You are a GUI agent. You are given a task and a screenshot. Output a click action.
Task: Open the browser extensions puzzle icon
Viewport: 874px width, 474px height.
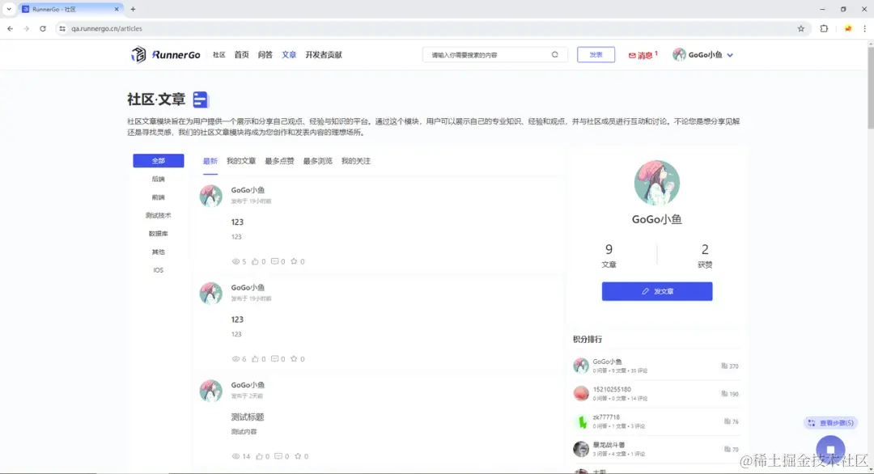pos(825,28)
